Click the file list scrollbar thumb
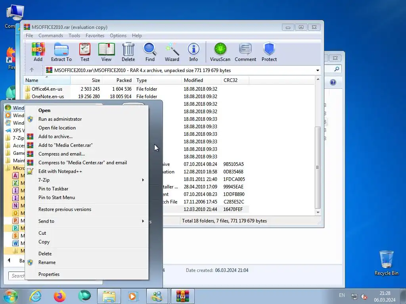406x304 pixels. click(x=318, y=167)
